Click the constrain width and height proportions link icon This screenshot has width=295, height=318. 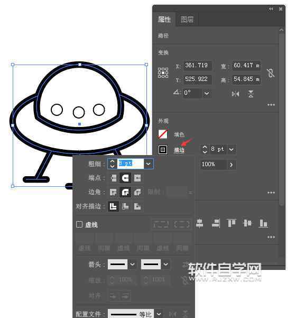271,72
